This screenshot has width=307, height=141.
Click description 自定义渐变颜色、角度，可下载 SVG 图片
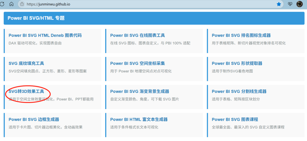pos(144,99)
